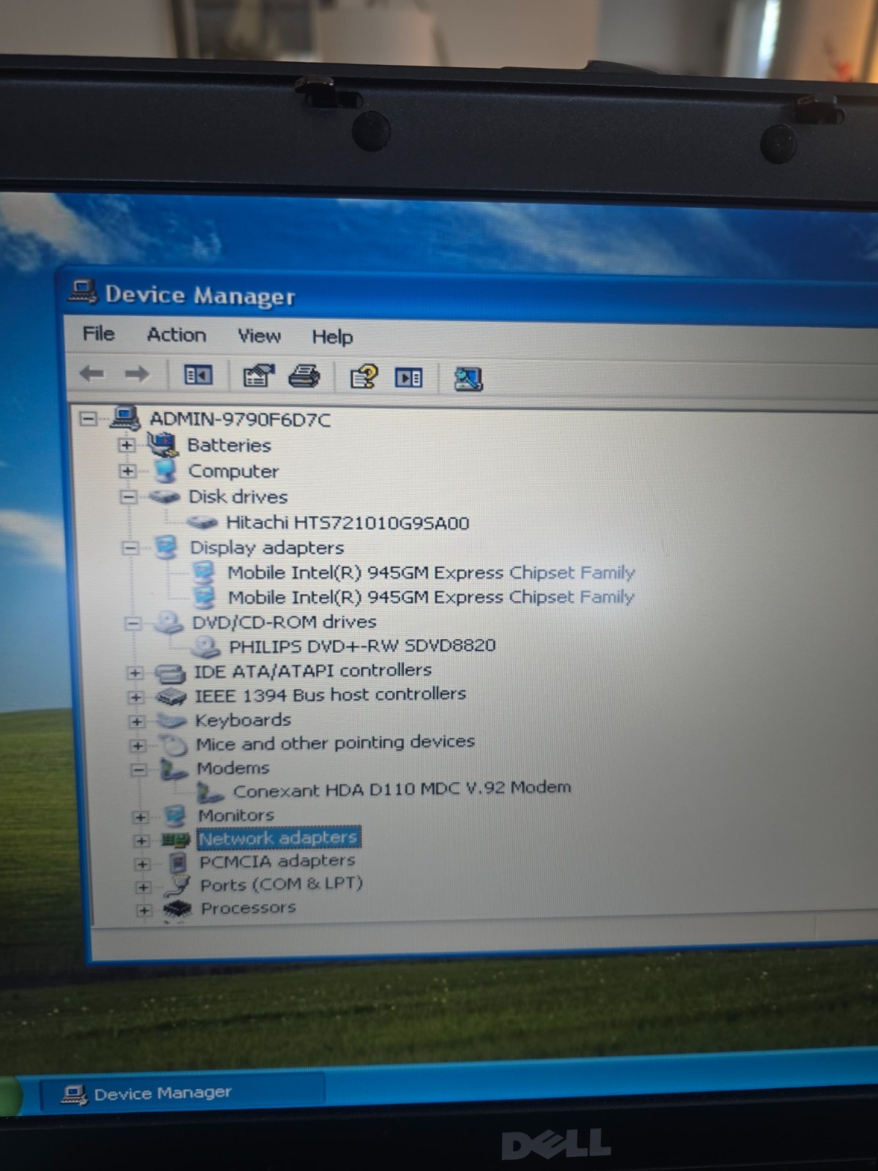
Task: Click the Processors chip icon
Action: click(178, 910)
